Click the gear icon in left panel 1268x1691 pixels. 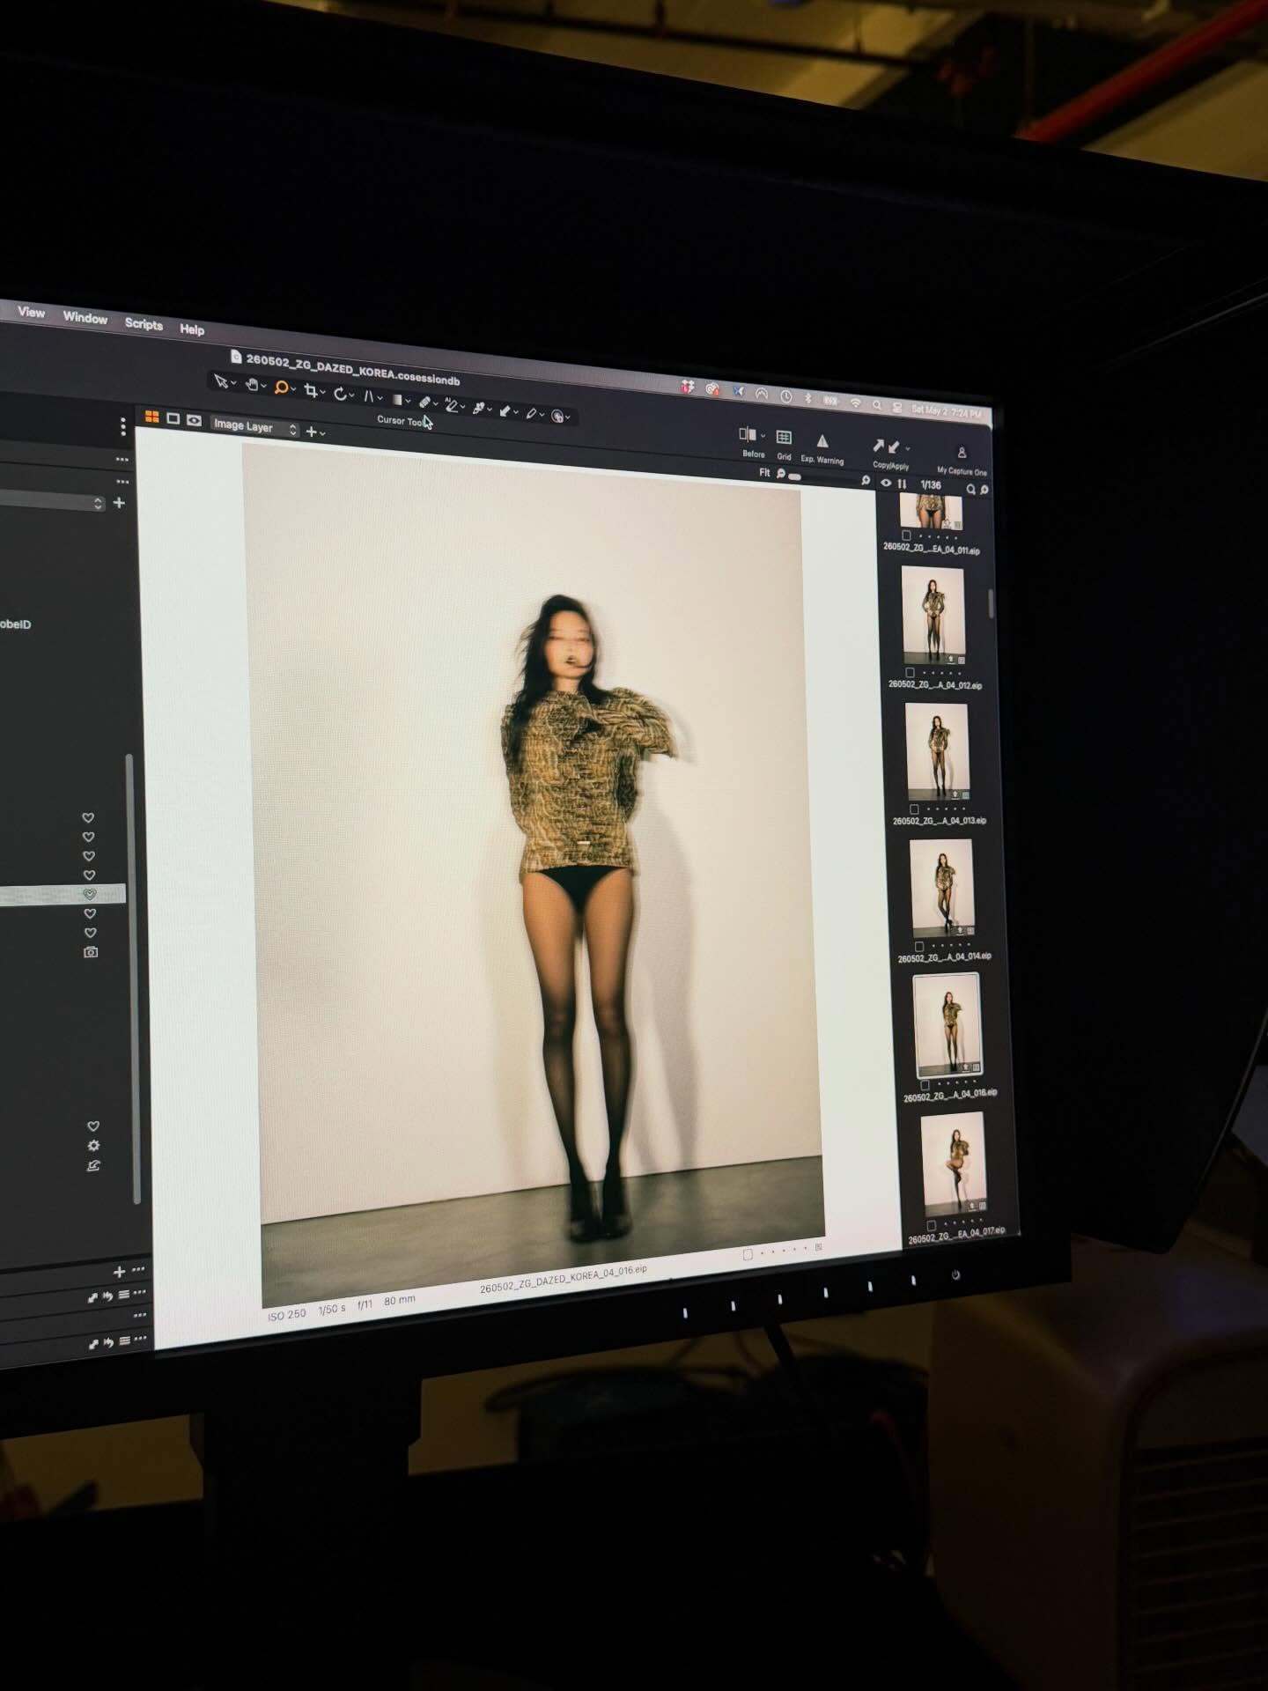[x=93, y=1145]
